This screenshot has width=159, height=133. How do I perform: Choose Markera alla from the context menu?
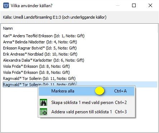tap(86, 91)
